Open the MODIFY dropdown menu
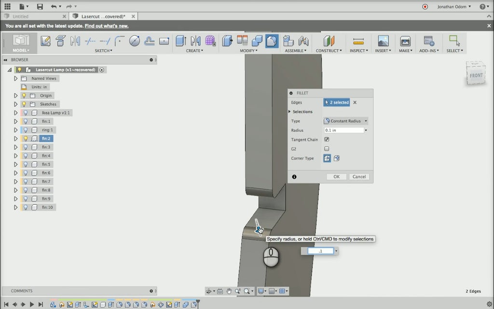494x309 pixels. click(x=250, y=51)
